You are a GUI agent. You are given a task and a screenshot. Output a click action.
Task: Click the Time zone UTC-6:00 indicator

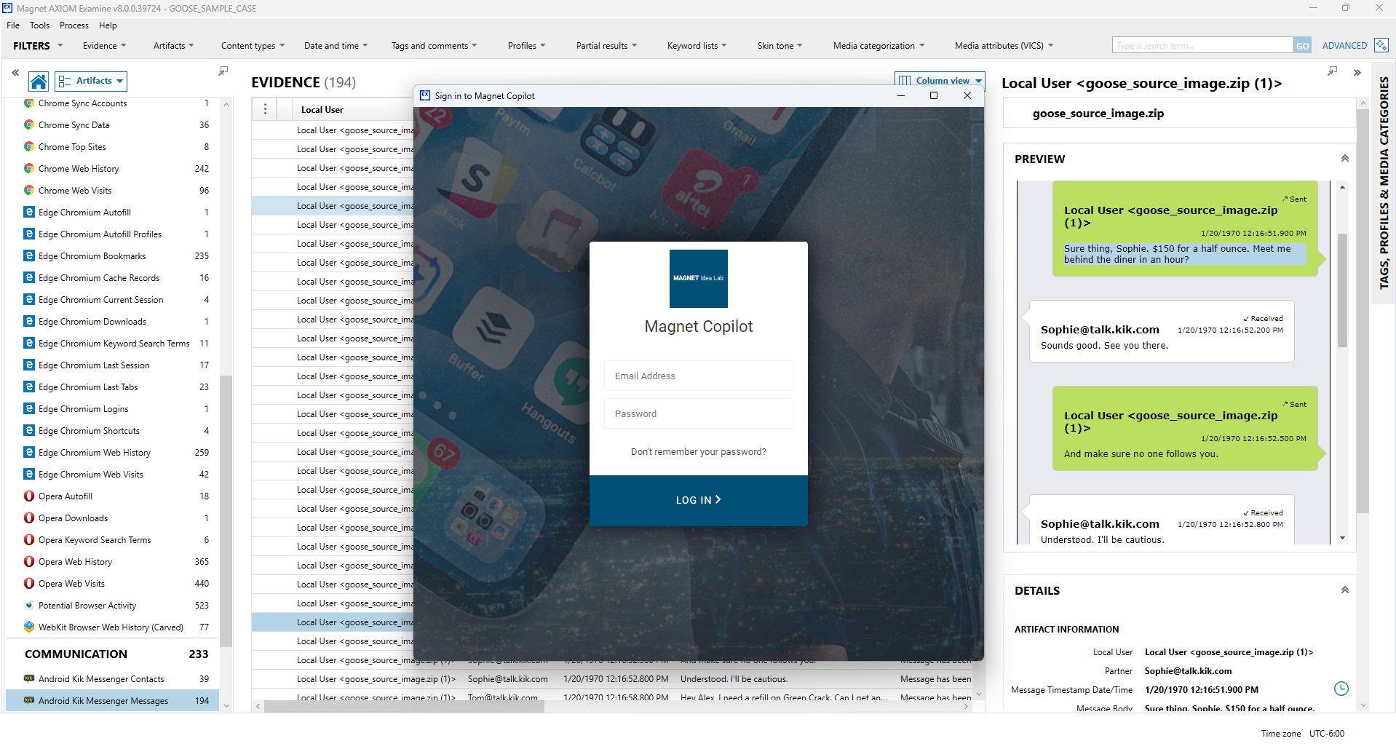(x=1303, y=734)
